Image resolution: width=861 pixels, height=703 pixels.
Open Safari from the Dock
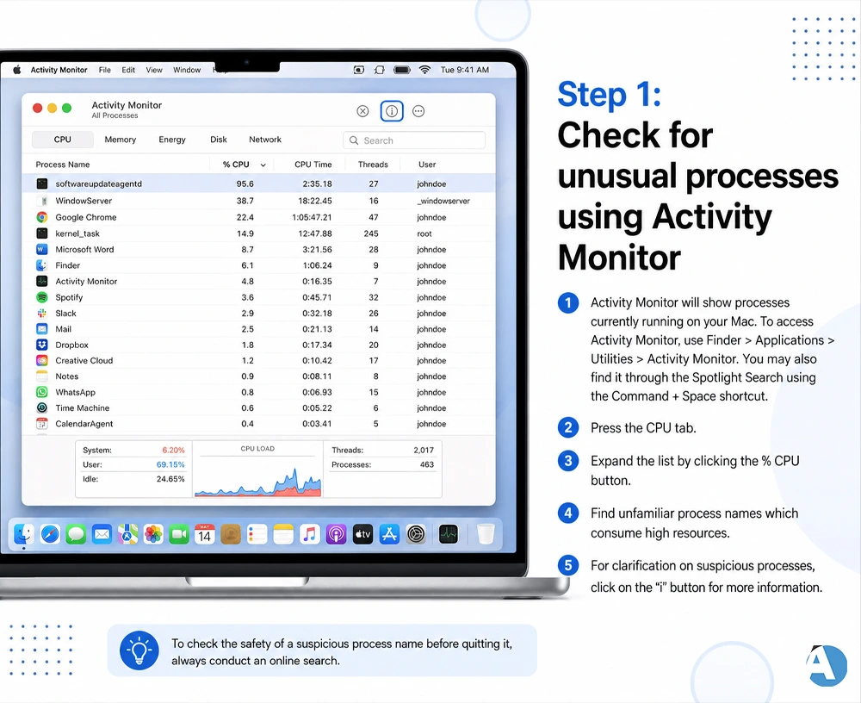(50, 533)
